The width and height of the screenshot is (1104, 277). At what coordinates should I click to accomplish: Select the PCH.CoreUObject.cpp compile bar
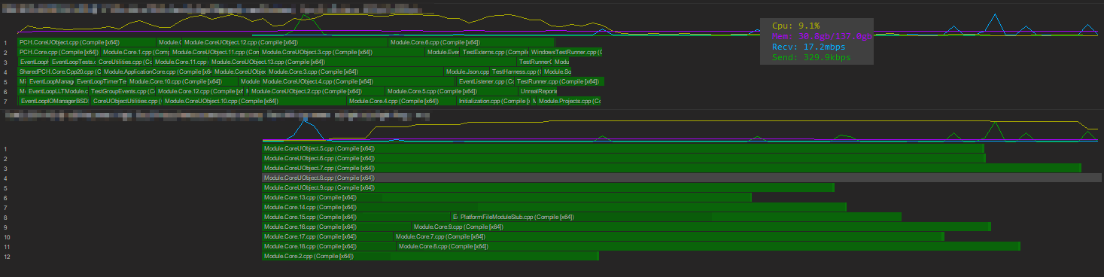coord(87,42)
